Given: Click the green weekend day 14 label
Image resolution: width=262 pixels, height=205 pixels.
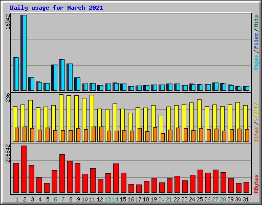Looking at the screenshot, I should tap(115, 199).
